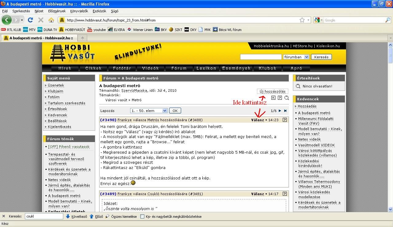The image size is (393, 227).
Task: Click the Firefox Back navigation button
Action: click(x=7, y=20)
